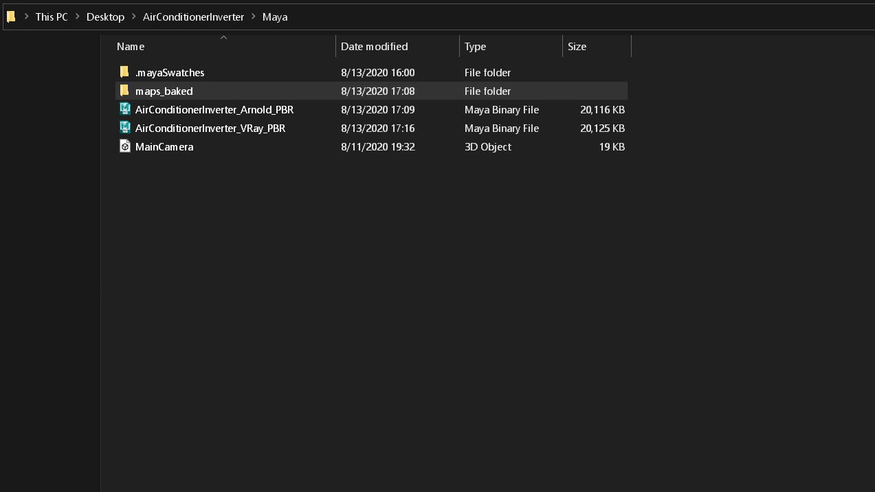Select the AirConditionerInverter_VRay_PBR file name
This screenshot has width=875, height=492.
click(210, 128)
